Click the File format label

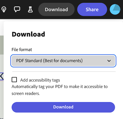coord(22,50)
